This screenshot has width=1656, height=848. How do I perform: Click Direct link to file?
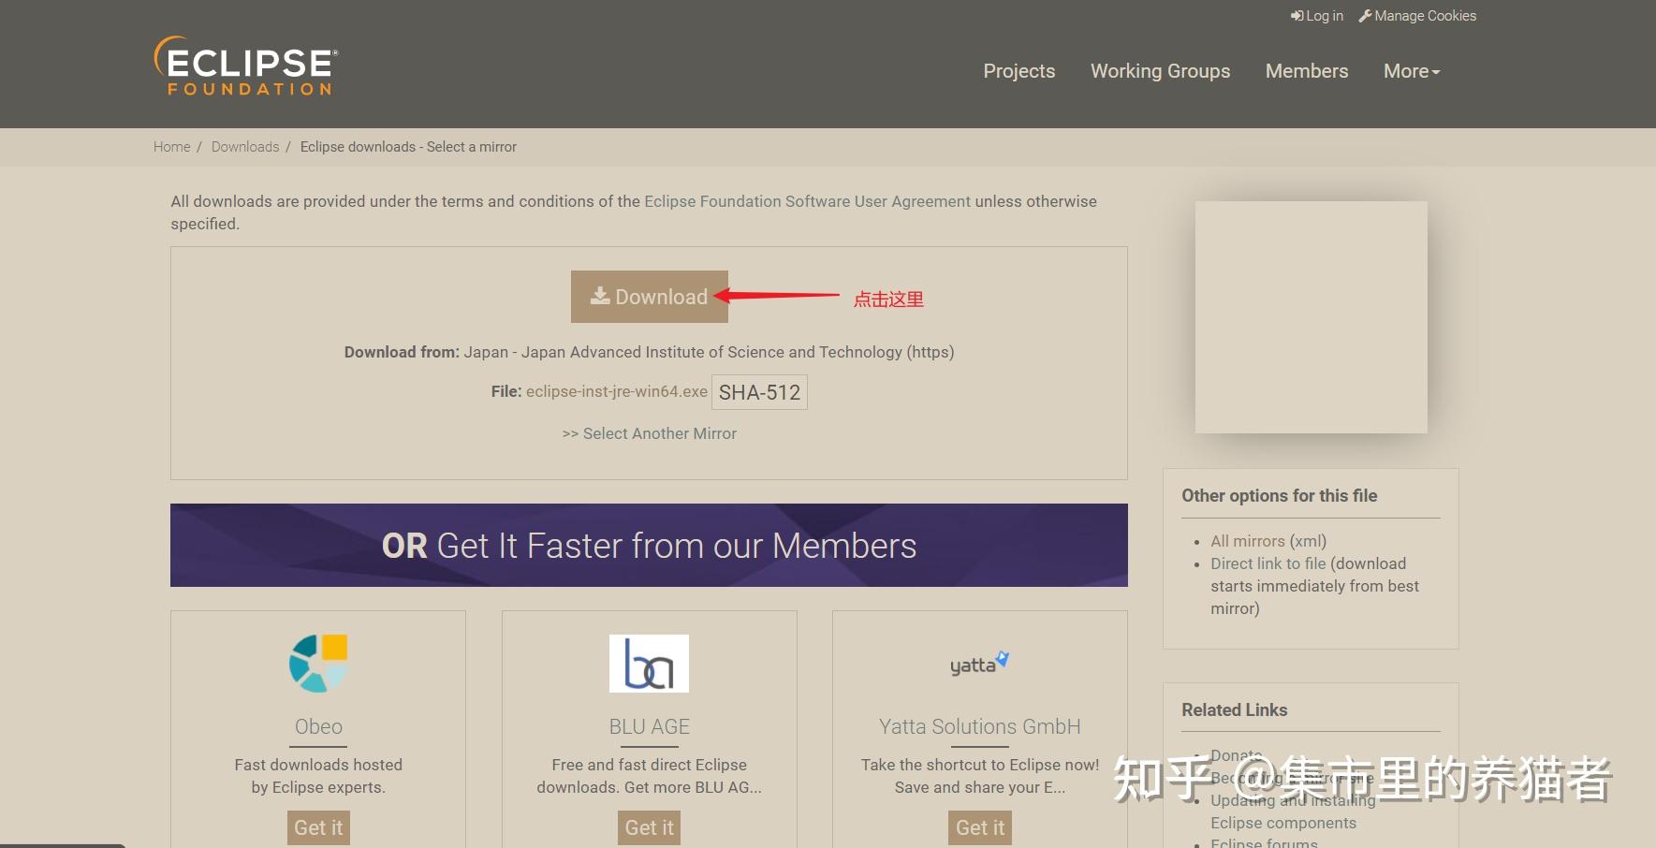click(1268, 563)
